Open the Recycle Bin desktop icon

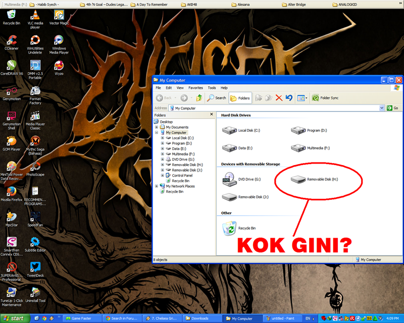[11, 17]
